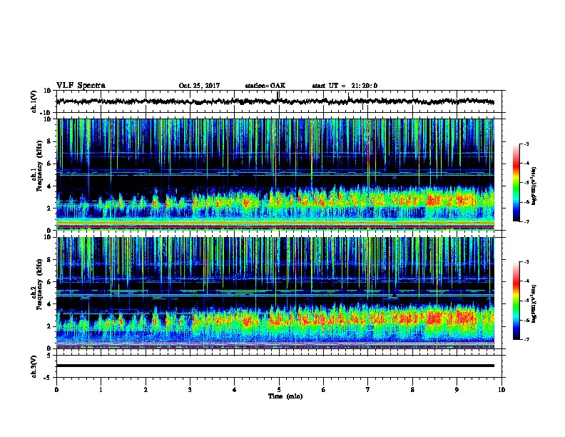
Task: Click the "-5" tick of ch.3(V) axis
Action: (48, 378)
